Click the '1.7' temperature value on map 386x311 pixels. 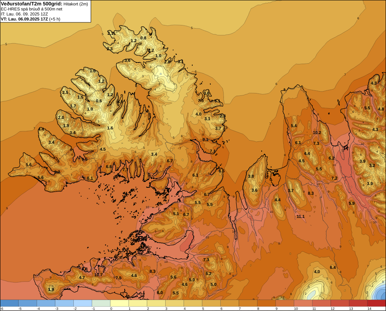pyautogui.click(x=73, y=106)
